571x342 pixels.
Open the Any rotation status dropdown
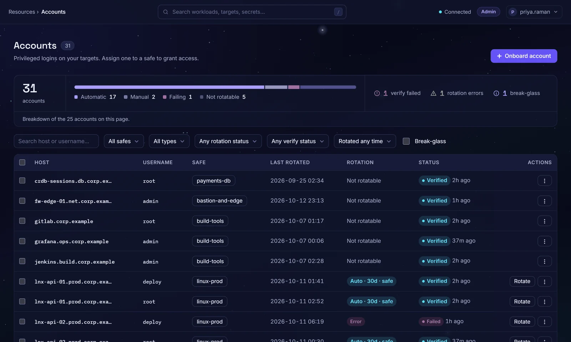pyautogui.click(x=228, y=141)
